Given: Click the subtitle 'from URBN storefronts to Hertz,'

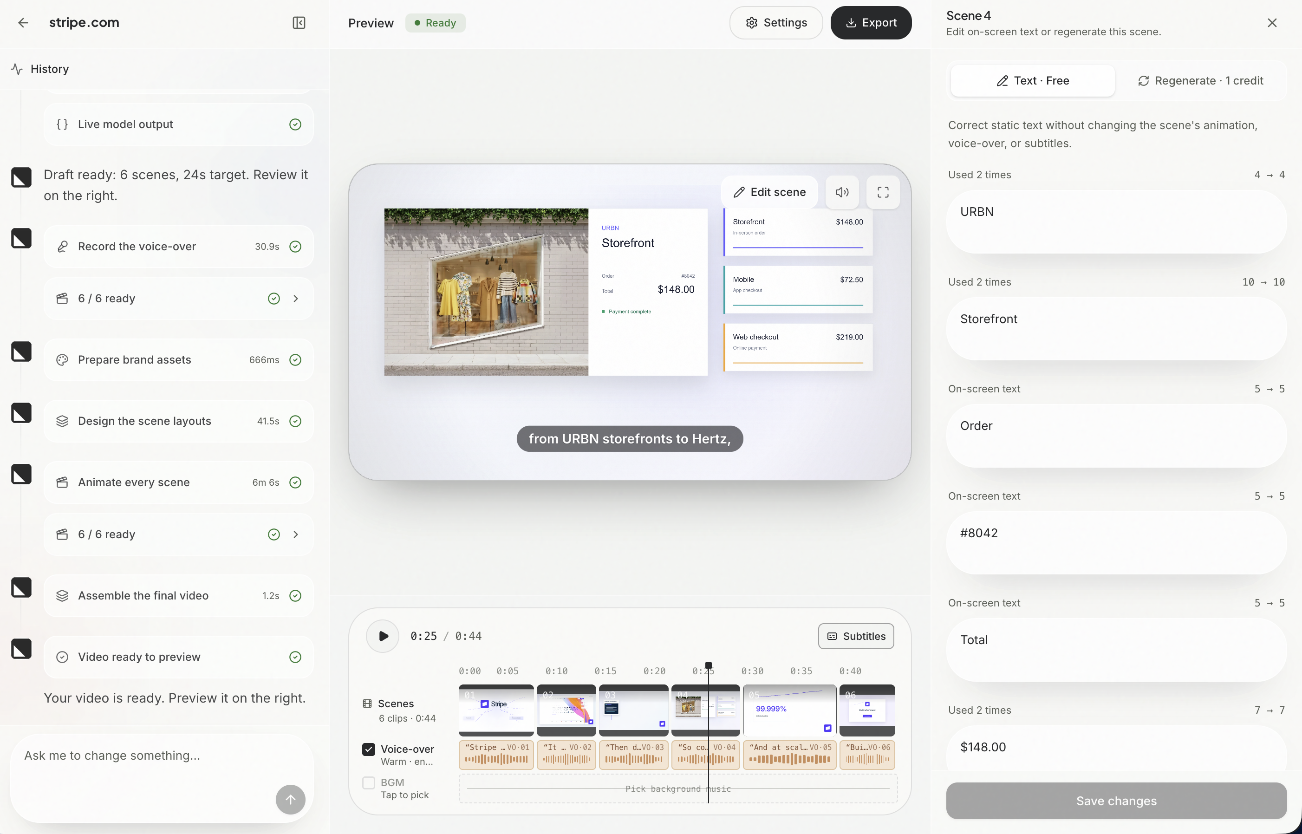Looking at the screenshot, I should [630, 439].
